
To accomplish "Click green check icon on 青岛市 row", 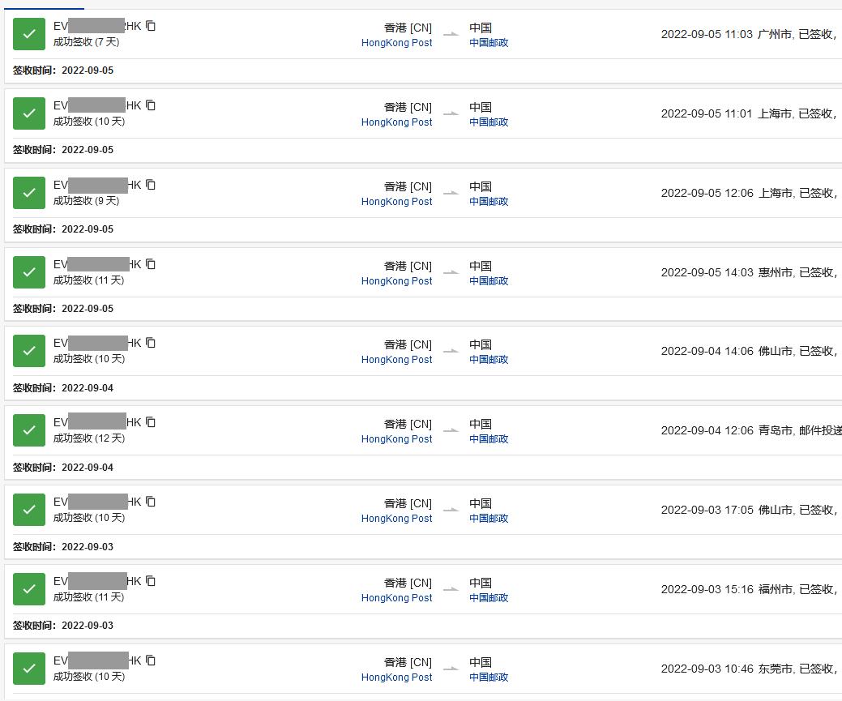I will (29, 430).
